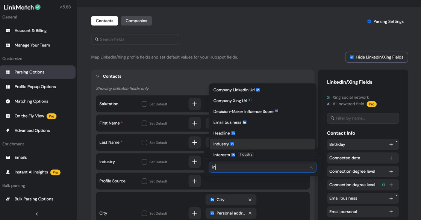
Task: Click the Parsing Options grid icon
Action: 8,72
